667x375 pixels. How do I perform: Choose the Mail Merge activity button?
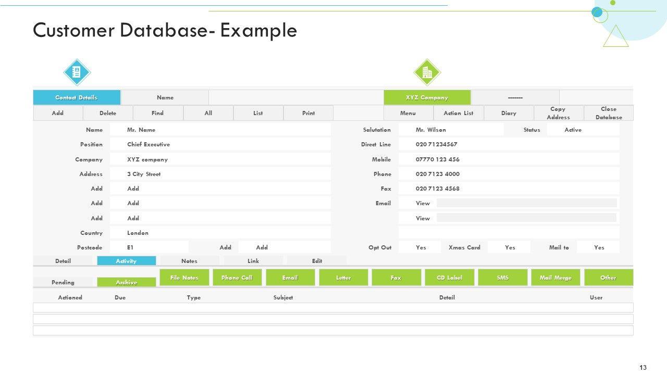[x=555, y=278]
